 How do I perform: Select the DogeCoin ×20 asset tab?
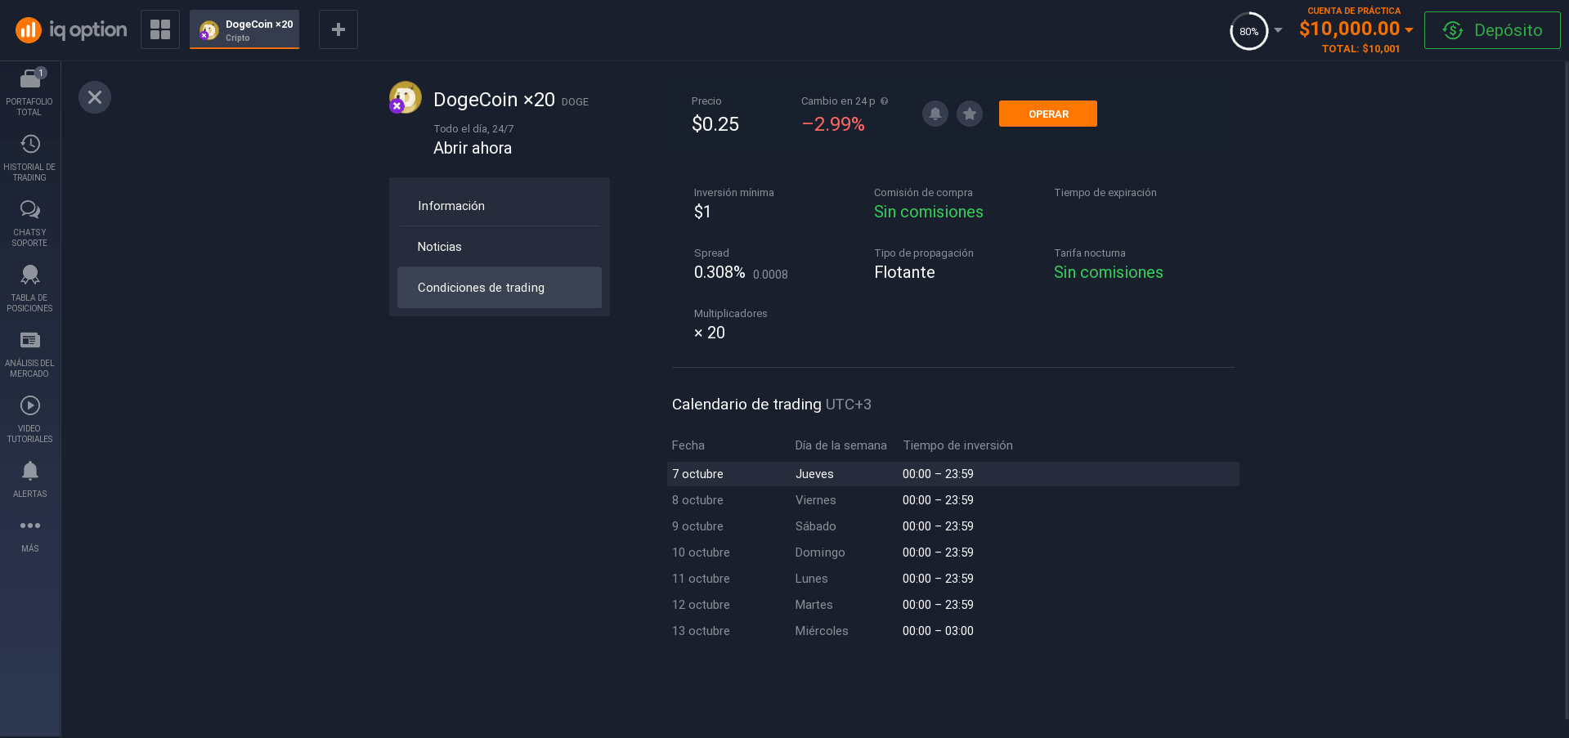(244, 29)
